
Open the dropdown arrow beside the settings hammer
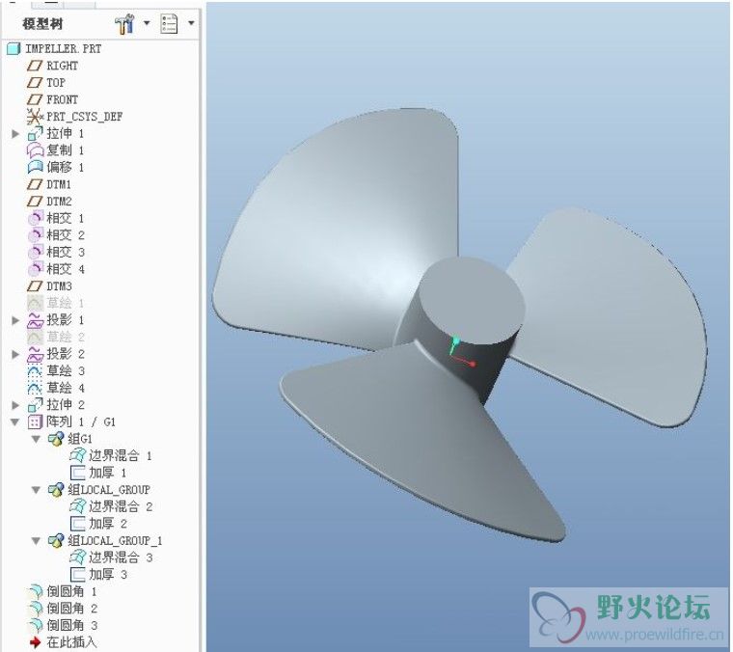(x=147, y=23)
